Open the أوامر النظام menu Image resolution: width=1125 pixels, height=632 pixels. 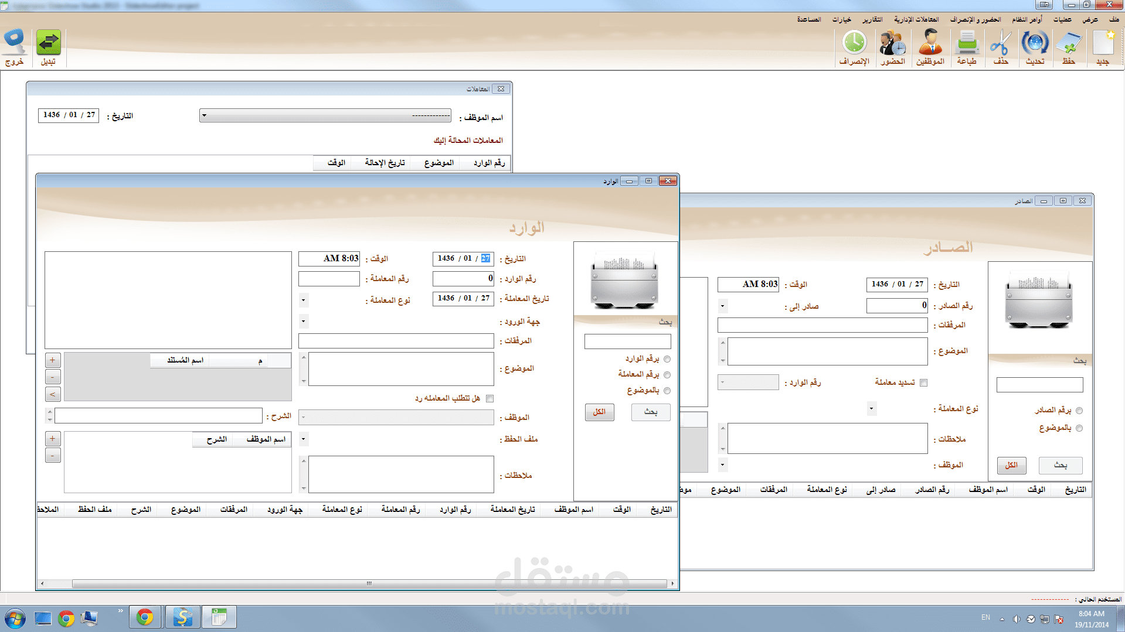(x=1027, y=19)
